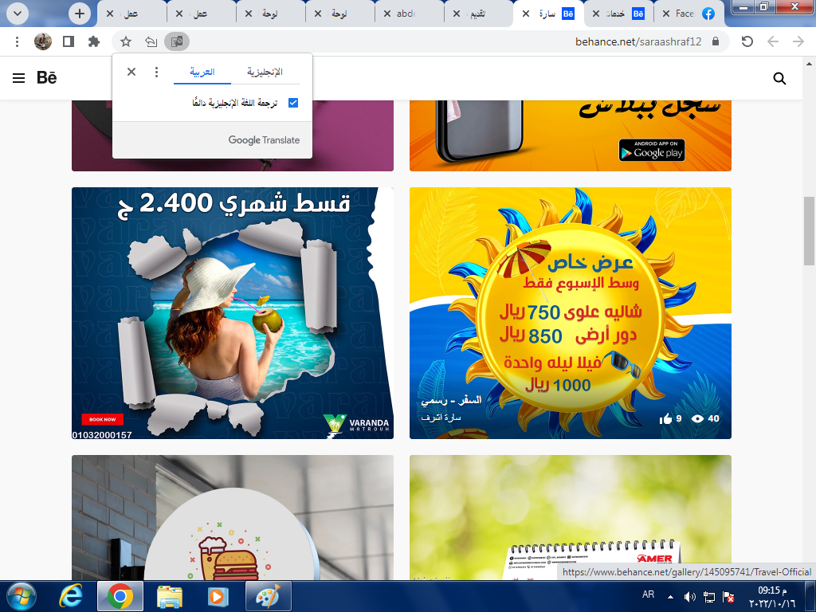
Task: Open the Windows Start button
Action: (21, 596)
